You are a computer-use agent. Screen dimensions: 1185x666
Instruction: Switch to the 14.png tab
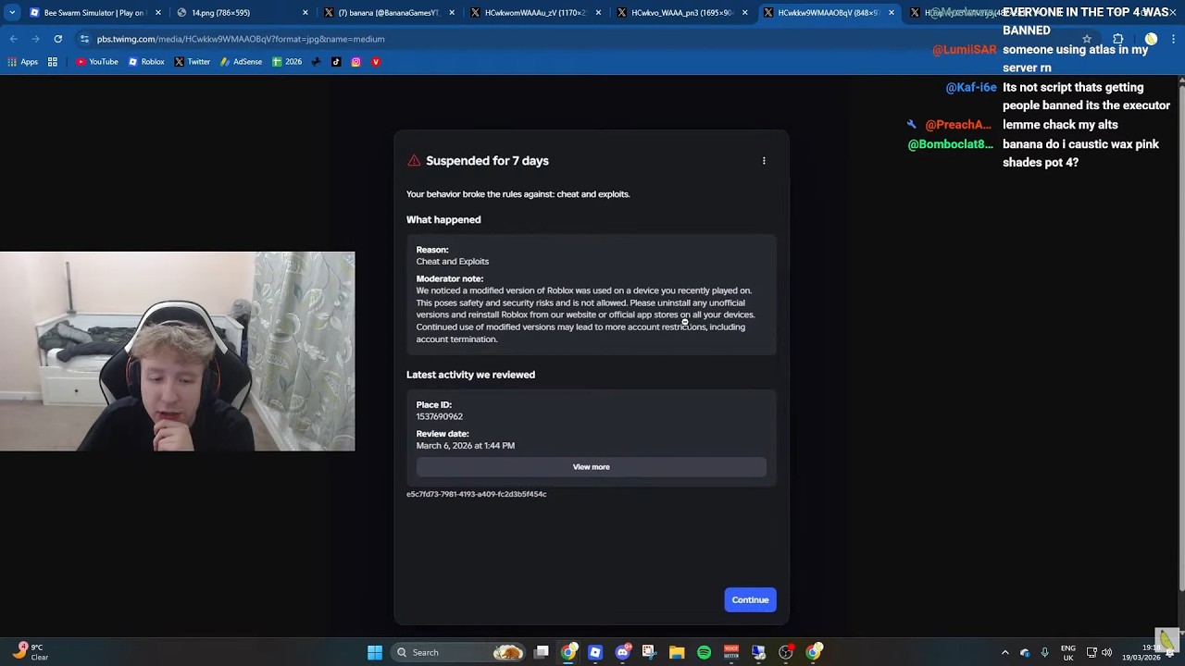tap(242, 13)
